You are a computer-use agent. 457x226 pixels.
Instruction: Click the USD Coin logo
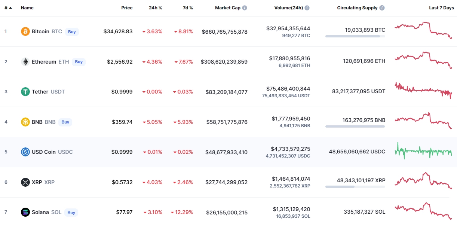point(25,152)
